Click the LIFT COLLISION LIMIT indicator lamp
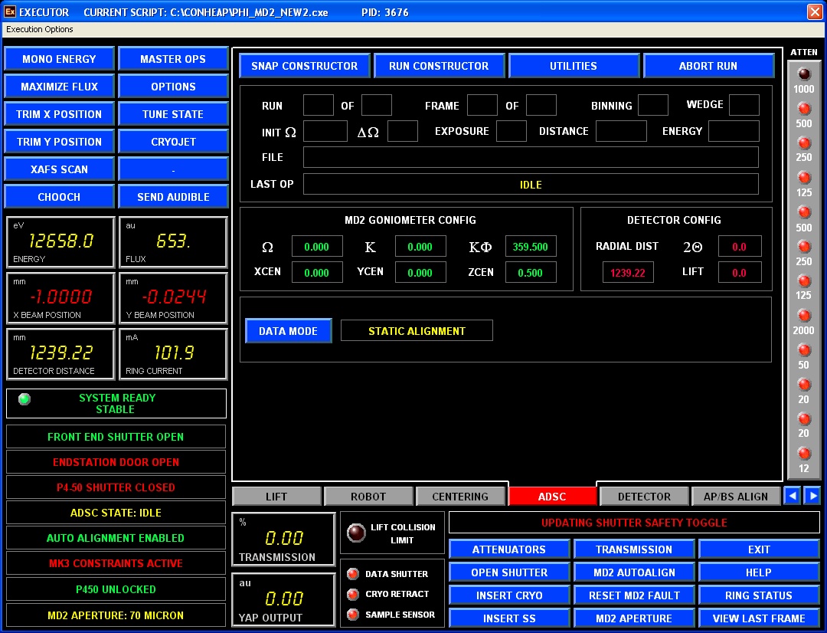The width and height of the screenshot is (827, 633). [x=355, y=532]
